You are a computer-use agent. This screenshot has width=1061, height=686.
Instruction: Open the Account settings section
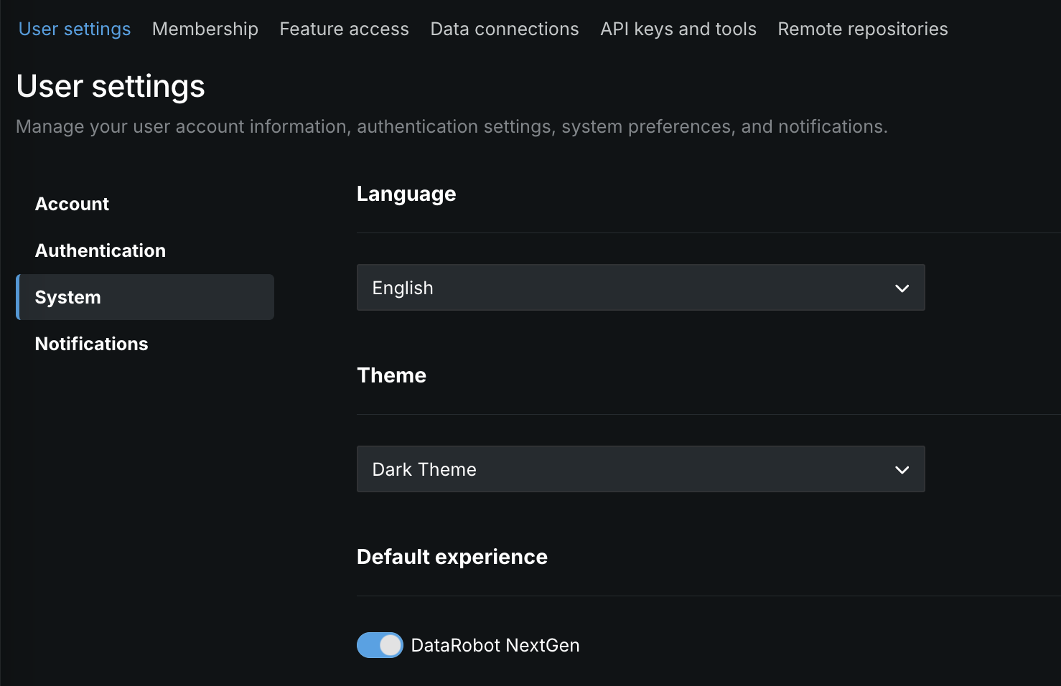[x=72, y=205]
